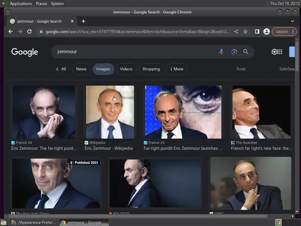The image size is (301, 226).
Task: Open the Google apps grid
Action: [x=280, y=52]
